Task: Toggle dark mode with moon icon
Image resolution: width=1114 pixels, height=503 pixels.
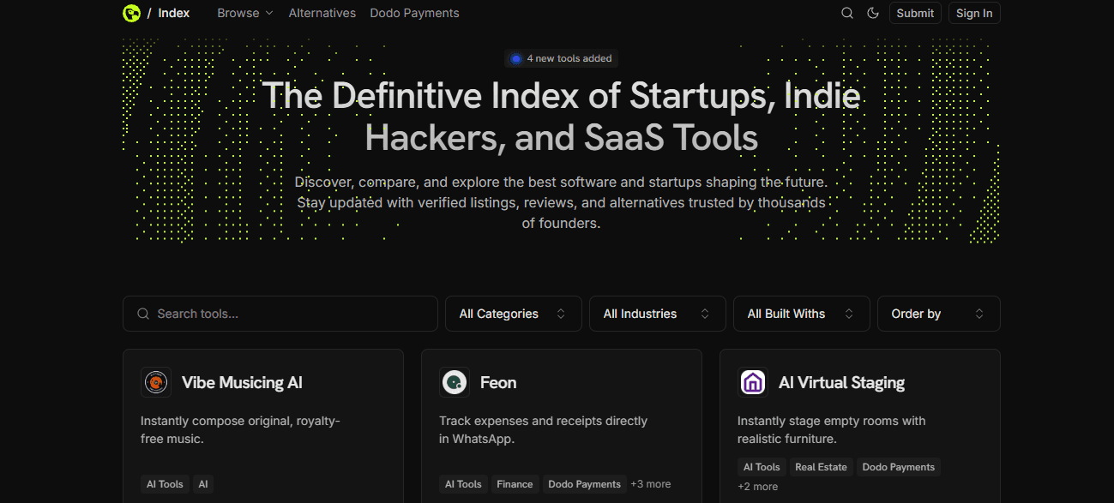Action: point(873,13)
